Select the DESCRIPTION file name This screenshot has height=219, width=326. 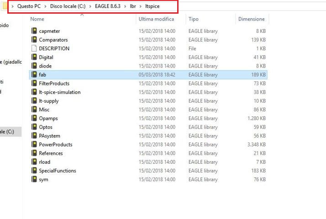point(54,48)
